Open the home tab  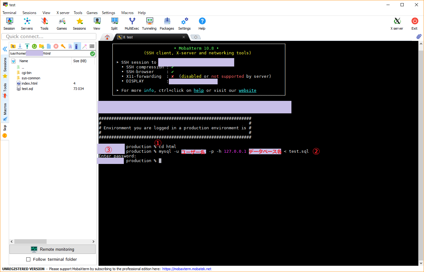click(107, 37)
